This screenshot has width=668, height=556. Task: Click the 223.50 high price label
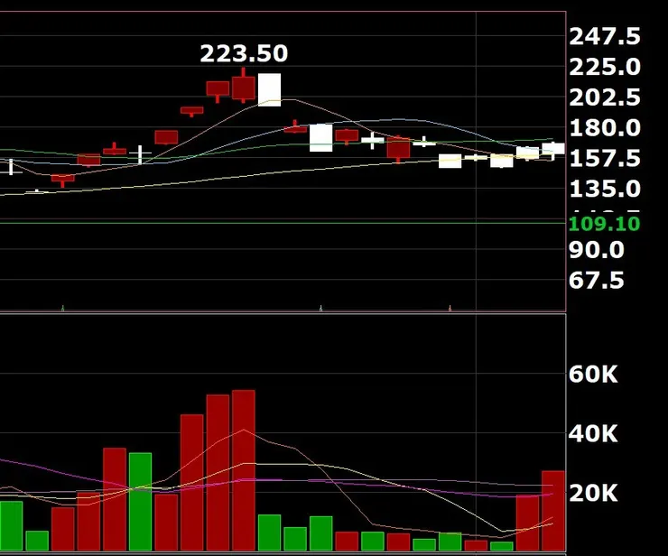244,53
